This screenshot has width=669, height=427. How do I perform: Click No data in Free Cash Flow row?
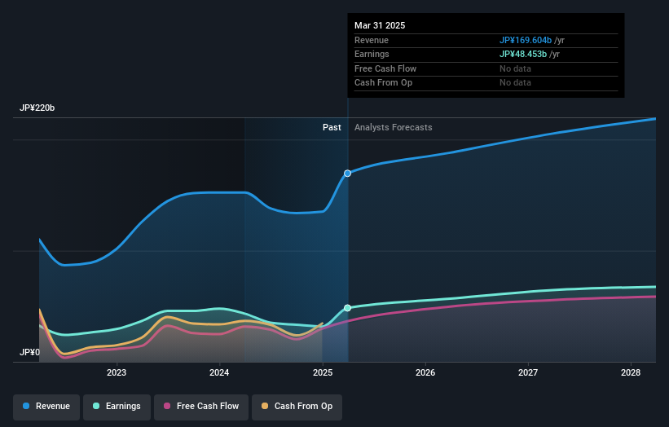point(516,68)
